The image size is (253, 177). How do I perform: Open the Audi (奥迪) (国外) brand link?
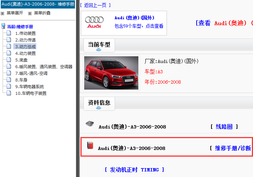(x=134, y=18)
